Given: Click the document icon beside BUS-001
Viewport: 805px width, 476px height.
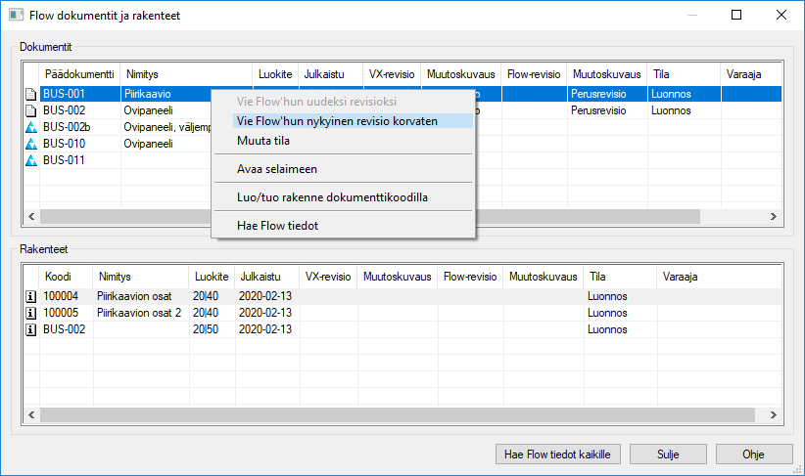Looking at the screenshot, I should [30, 94].
